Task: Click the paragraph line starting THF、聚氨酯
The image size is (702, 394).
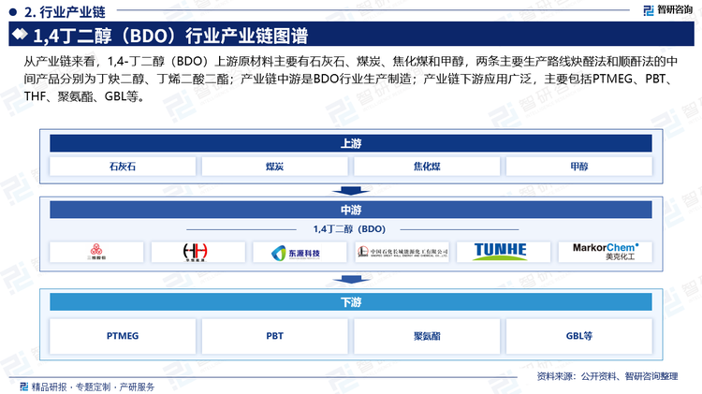Action: click(x=84, y=96)
